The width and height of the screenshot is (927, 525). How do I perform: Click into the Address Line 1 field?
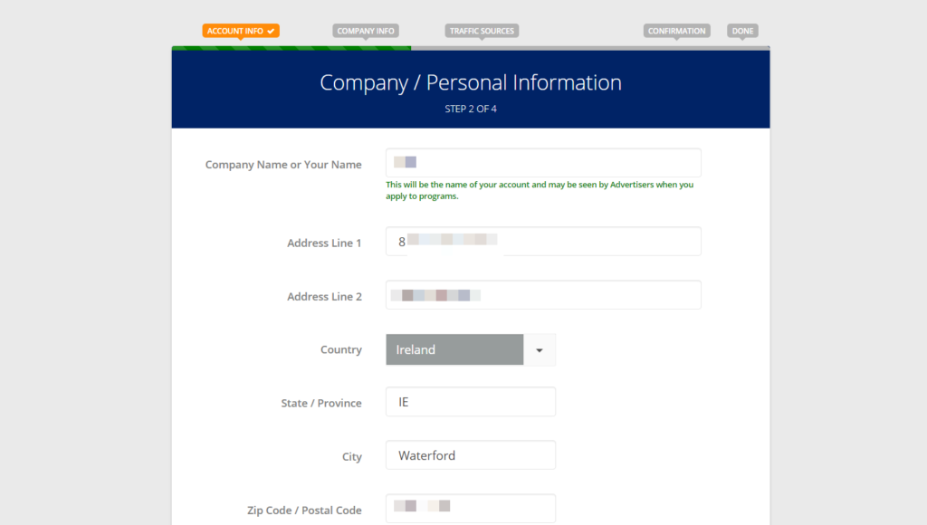(x=543, y=242)
